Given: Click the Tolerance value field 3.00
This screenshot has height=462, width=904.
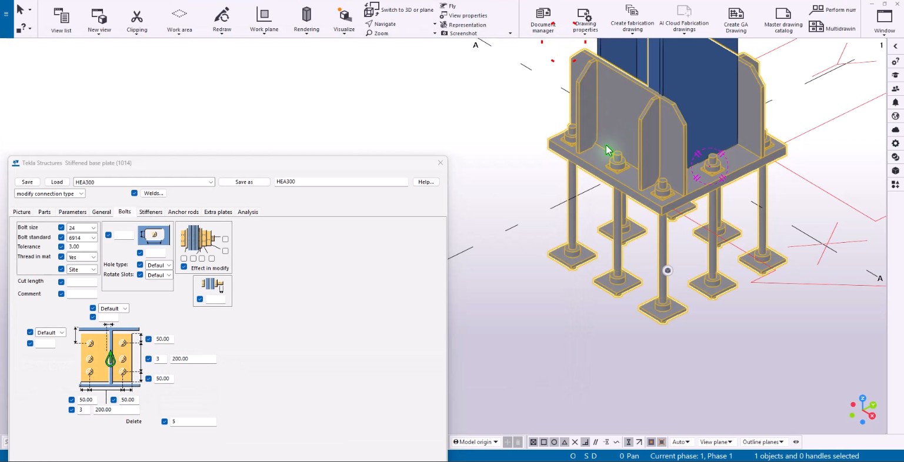Looking at the screenshot, I should click(82, 247).
